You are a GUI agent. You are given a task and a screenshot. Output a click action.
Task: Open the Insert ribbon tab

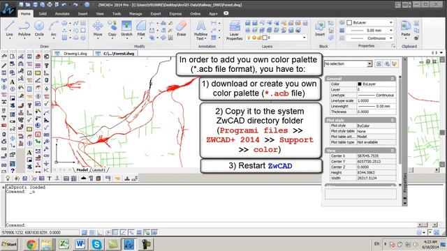coord(82,13)
